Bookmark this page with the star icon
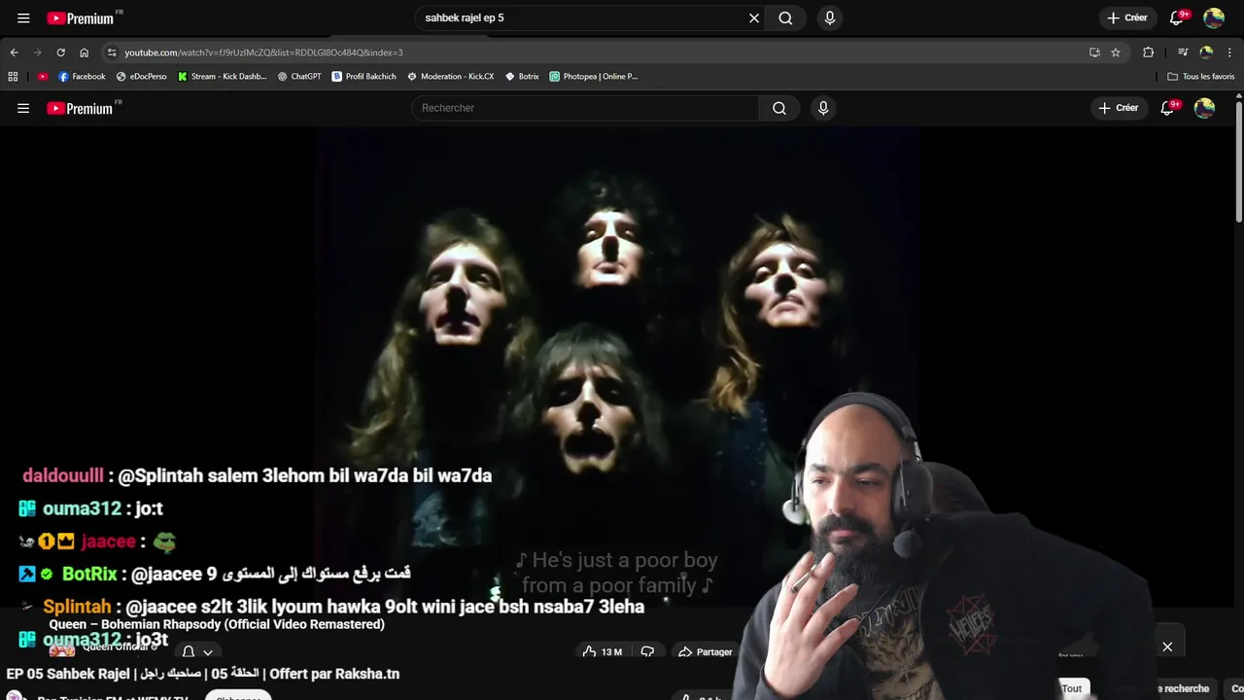This screenshot has width=1244, height=700. (1116, 52)
